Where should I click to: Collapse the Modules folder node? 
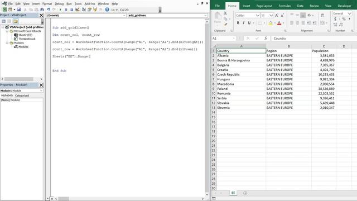[7, 43]
